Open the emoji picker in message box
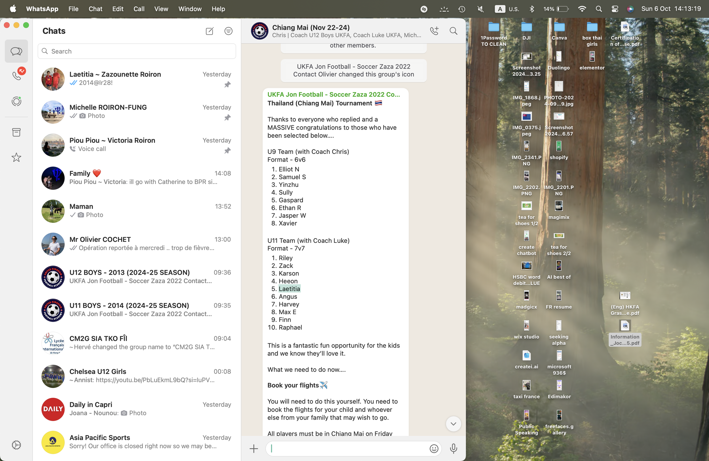Viewport: 709px width, 461px height. point(434,449)
